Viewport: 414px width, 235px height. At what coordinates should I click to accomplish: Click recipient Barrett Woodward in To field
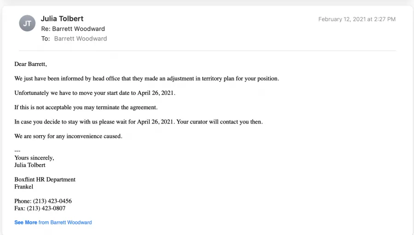tap(80, 39)
